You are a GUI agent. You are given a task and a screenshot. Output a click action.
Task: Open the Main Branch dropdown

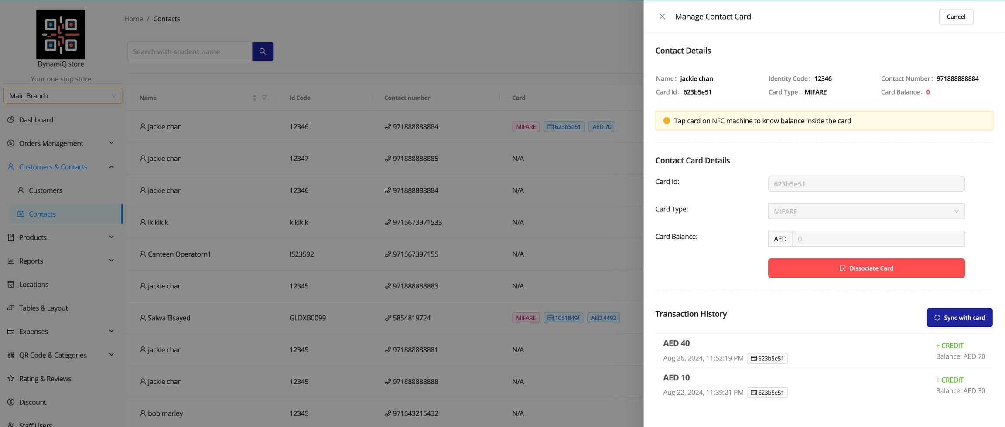click(x=62, y=96)
